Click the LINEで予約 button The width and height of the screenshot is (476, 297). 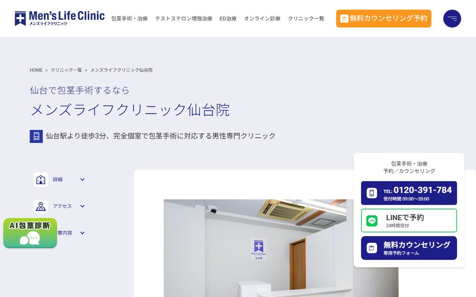[x=409, y=220]
